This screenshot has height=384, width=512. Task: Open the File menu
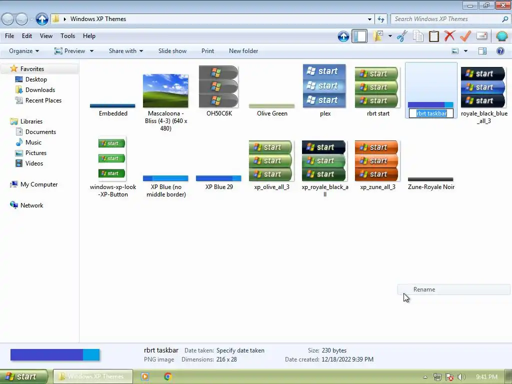tap(9, 36)
